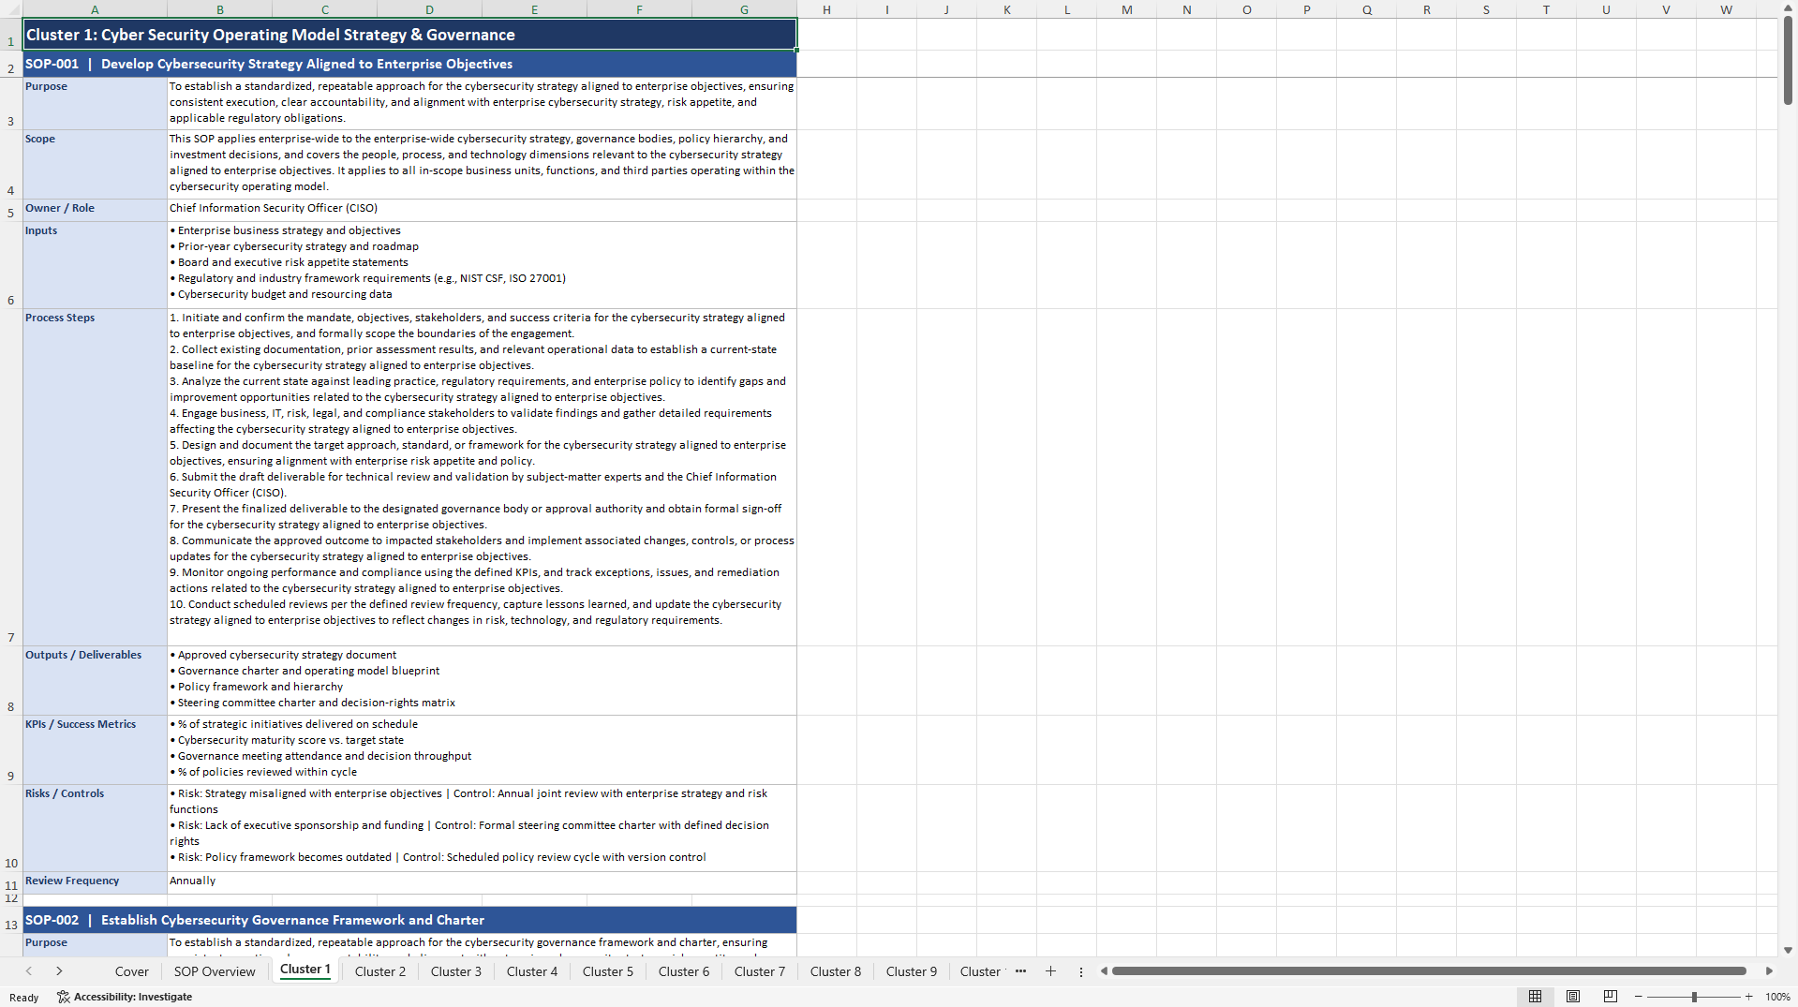The image size is (1798, 1007).
Task: Click the Accessibility Investigate status icon
Action: coord(125,997)
